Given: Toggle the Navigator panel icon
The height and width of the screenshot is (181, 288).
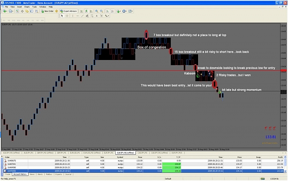Looking at the screenshot, I should click(x=27, y=11).
